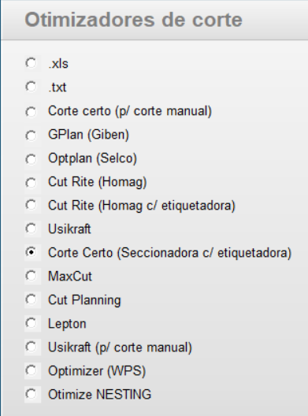The width and height of the screenshot is (308, 416).
Task: Select the Otimize NESTING option
Action: (x=31, y=394)
